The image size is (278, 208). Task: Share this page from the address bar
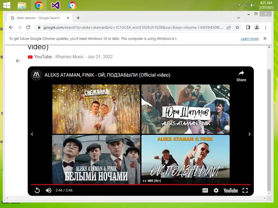229,27
